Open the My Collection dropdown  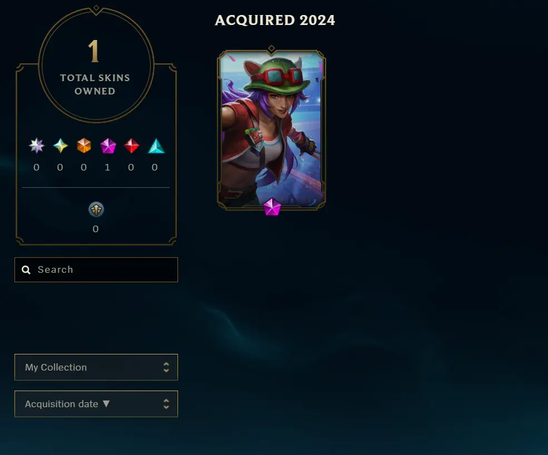pos(96,367)
